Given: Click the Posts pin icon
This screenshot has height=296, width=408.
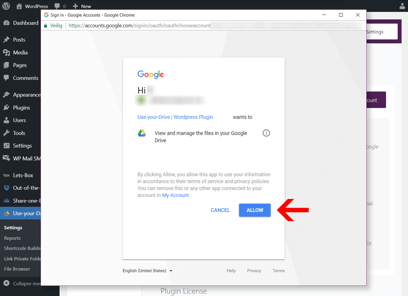Looking at the screenshot, I should pyautogui.click(x=6, y=39).
